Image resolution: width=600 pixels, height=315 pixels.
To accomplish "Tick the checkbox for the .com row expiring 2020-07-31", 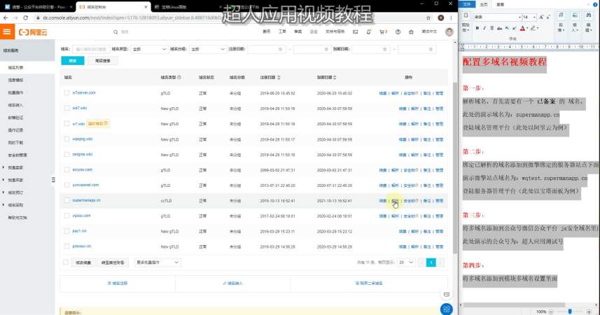I will pos(67,185).
